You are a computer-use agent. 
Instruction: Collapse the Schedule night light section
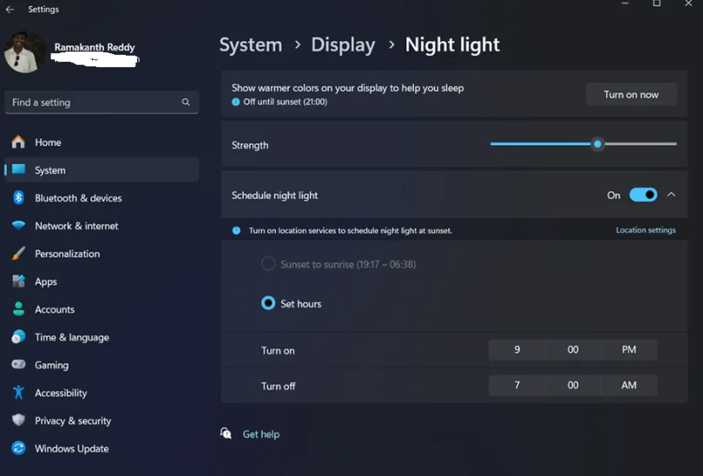[671, 195]
